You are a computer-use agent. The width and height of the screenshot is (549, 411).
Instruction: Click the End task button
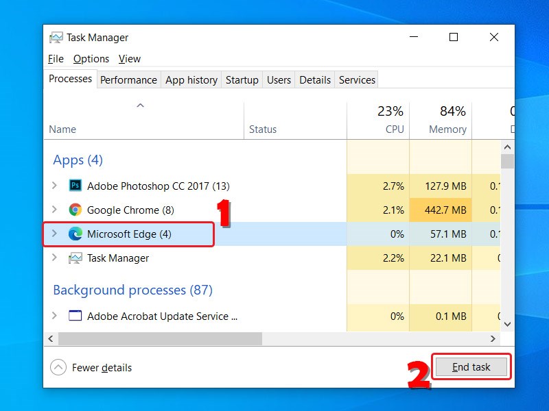click(471, 367)
